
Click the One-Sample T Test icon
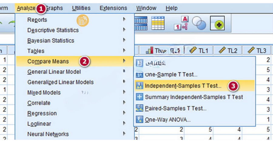[140, 75]
